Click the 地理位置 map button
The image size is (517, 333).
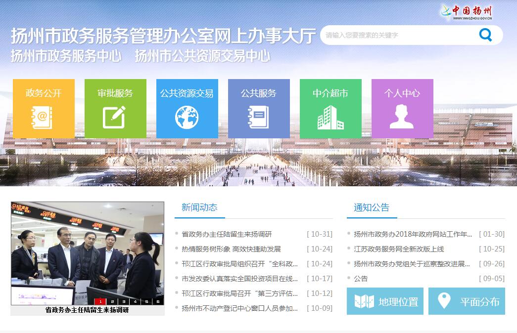pyautogui.click(x=385, y=301)
